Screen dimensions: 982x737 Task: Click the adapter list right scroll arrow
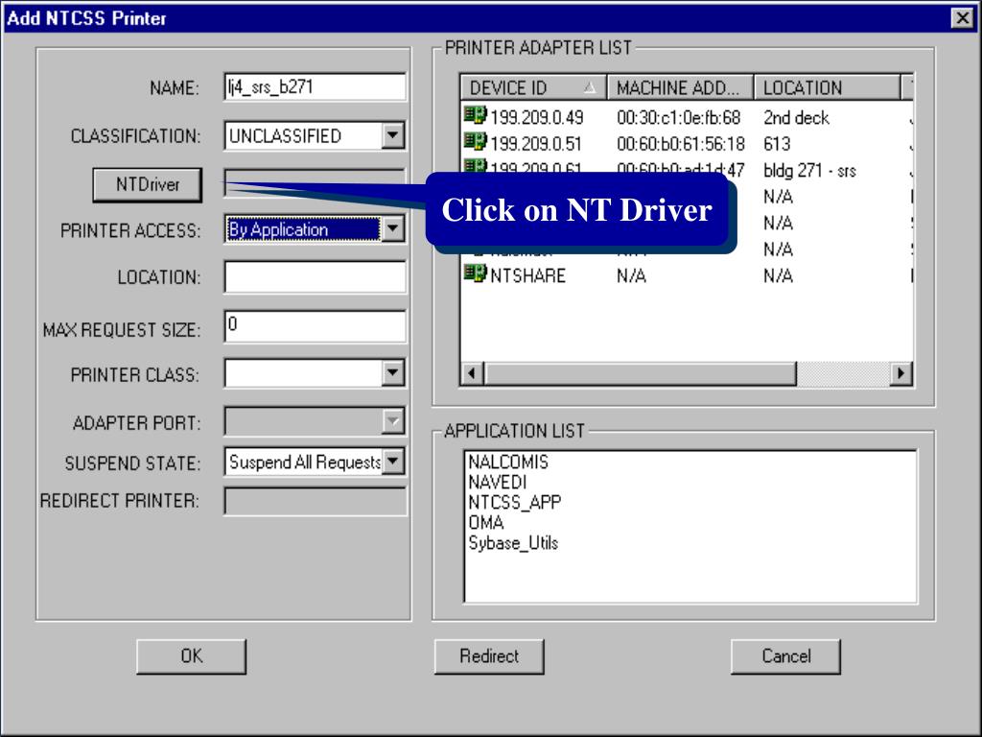click(x=900, y=373)
